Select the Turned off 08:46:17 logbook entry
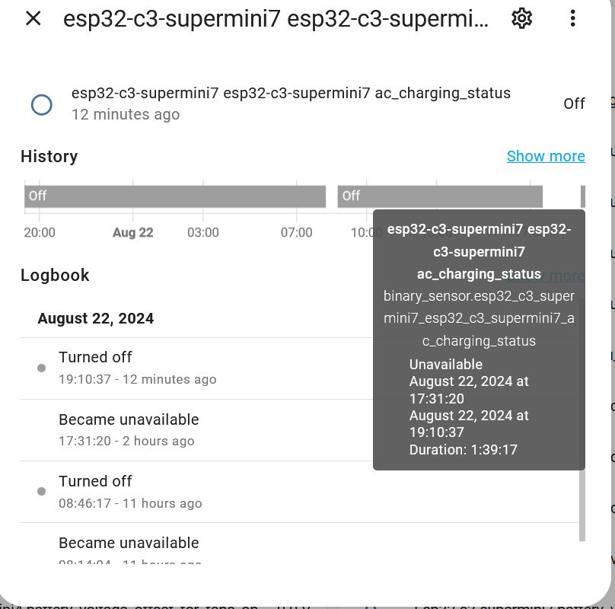Viewport: 615px width, 609px height. coord(130,492)
